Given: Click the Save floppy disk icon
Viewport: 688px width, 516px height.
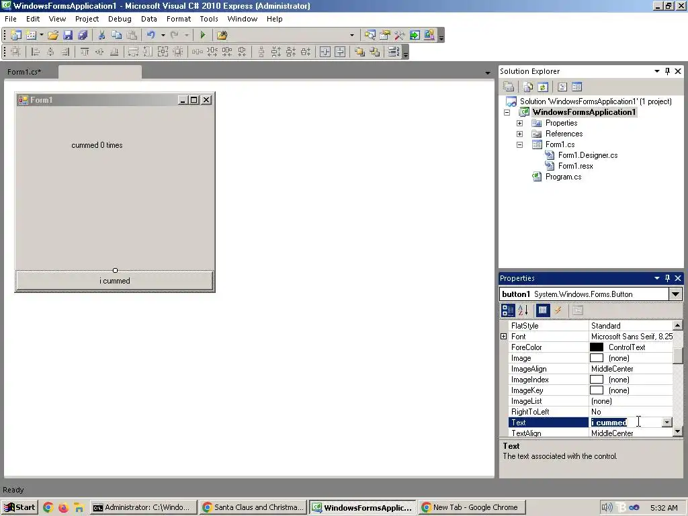Looking at the screenshot, I should [68, 35].
